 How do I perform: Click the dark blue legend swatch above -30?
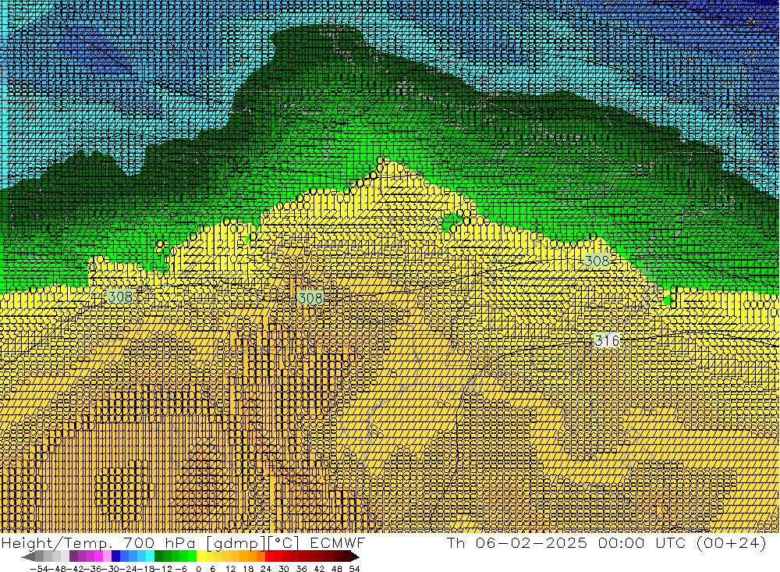(x=115, y=557)
